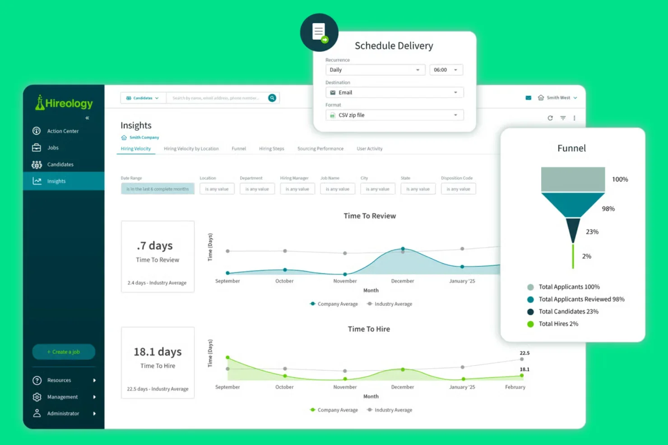Viewport: 668px width, 445px height.
Task: Click the Create a job button
Action: click(64, 352)
